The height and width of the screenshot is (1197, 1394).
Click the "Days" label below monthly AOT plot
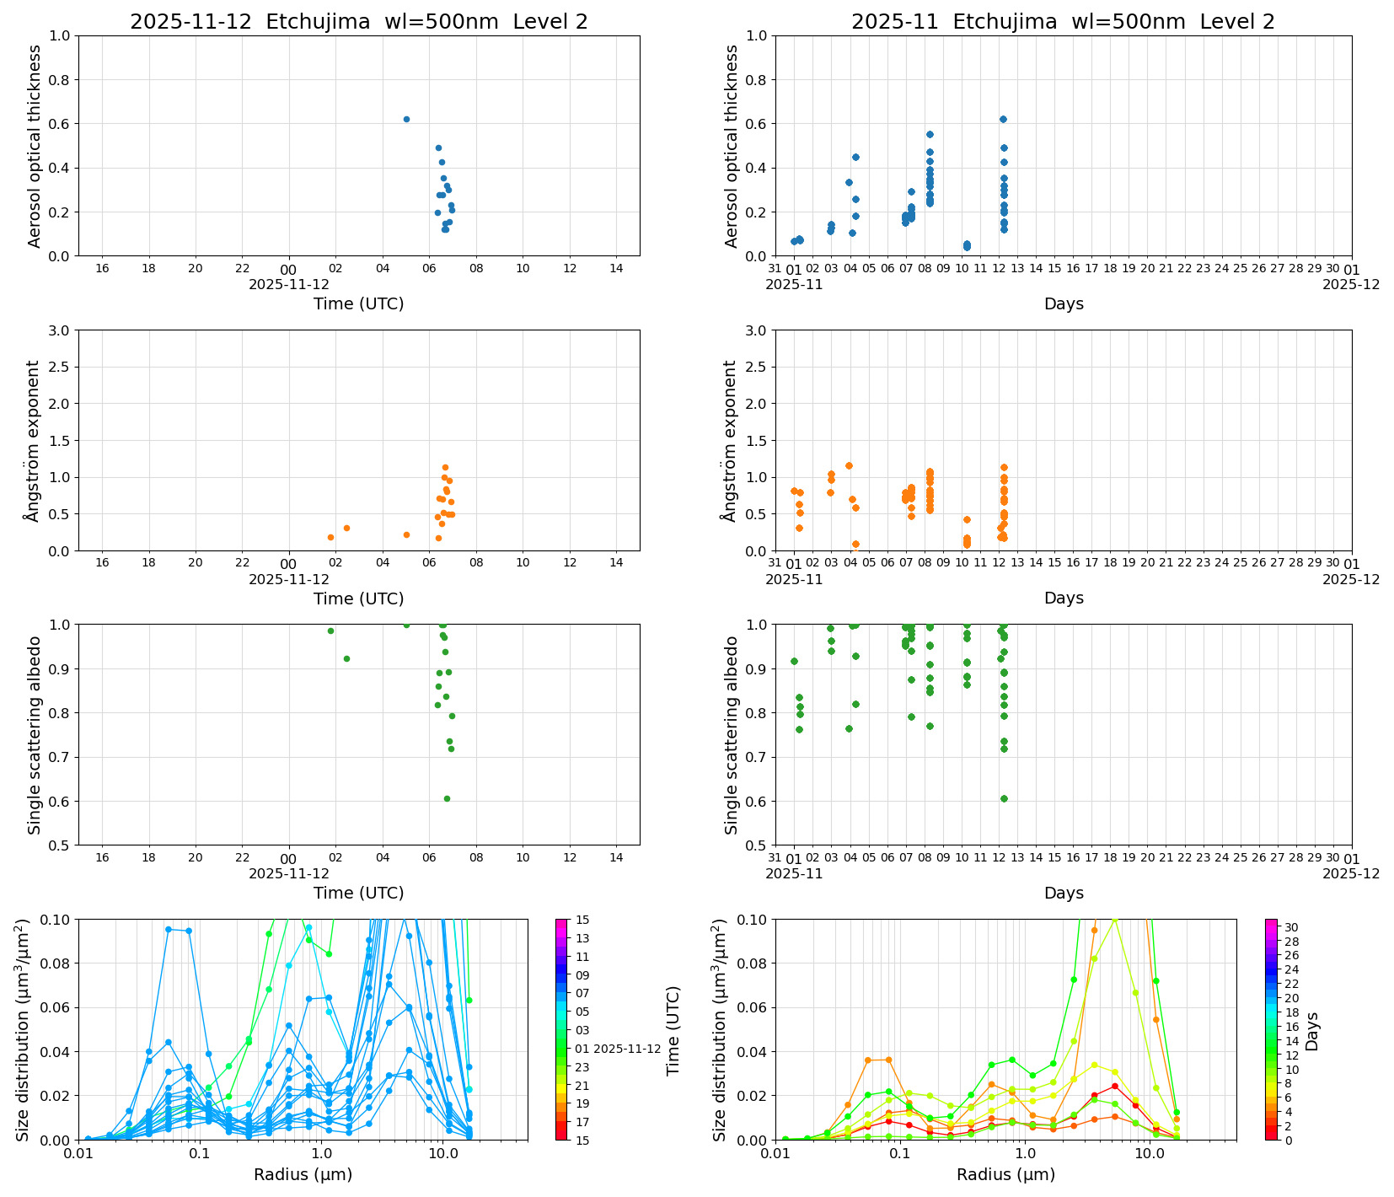(1064, 304)
